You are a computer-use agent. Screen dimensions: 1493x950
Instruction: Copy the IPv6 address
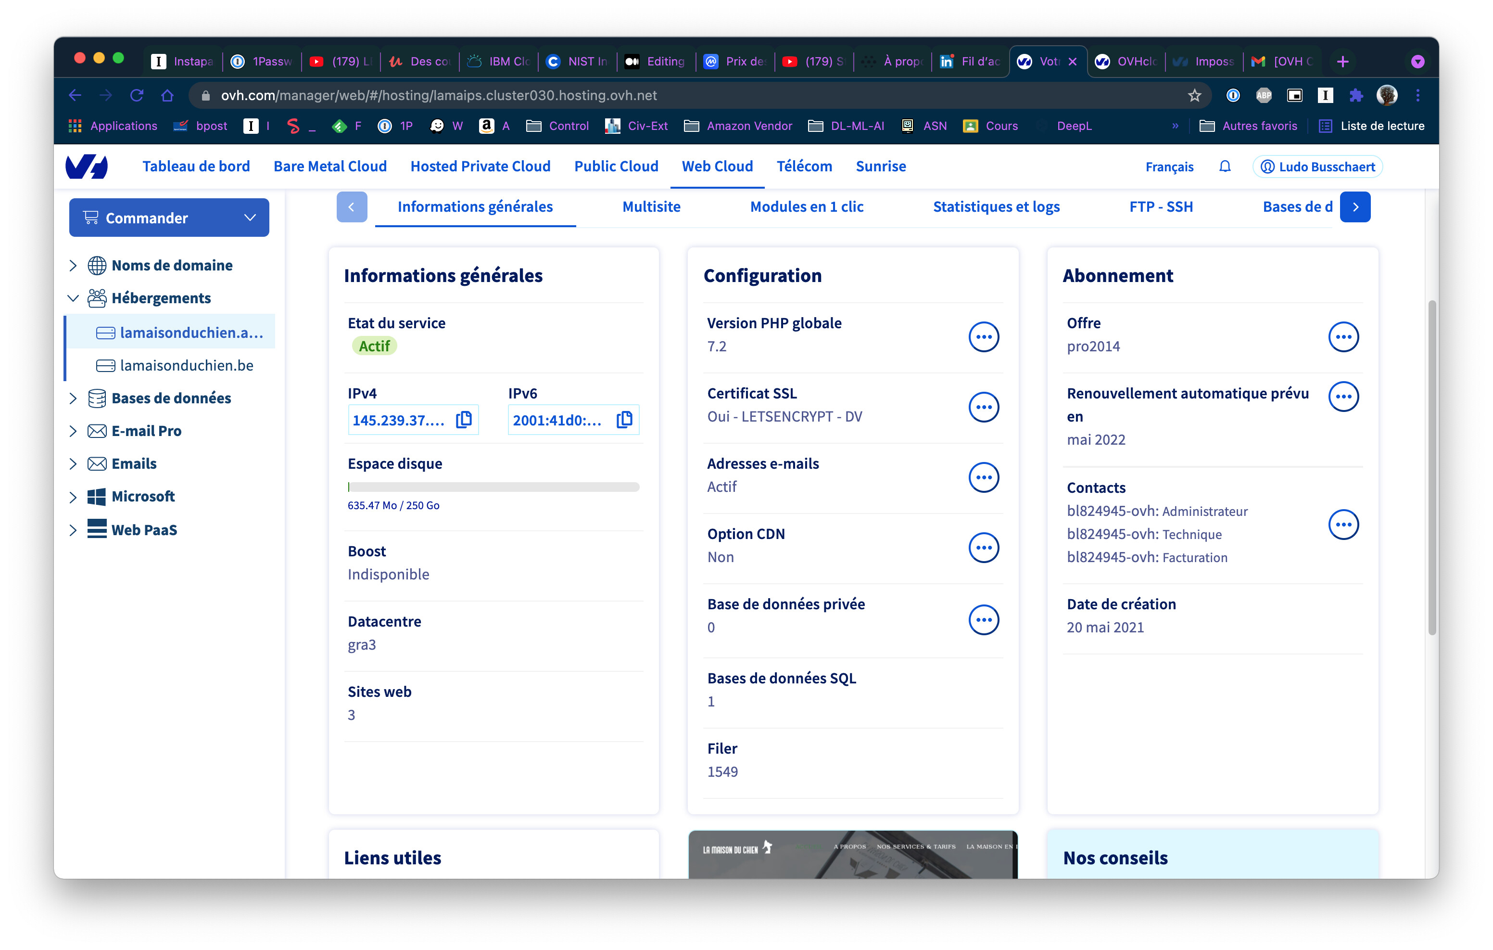[624, 420]
